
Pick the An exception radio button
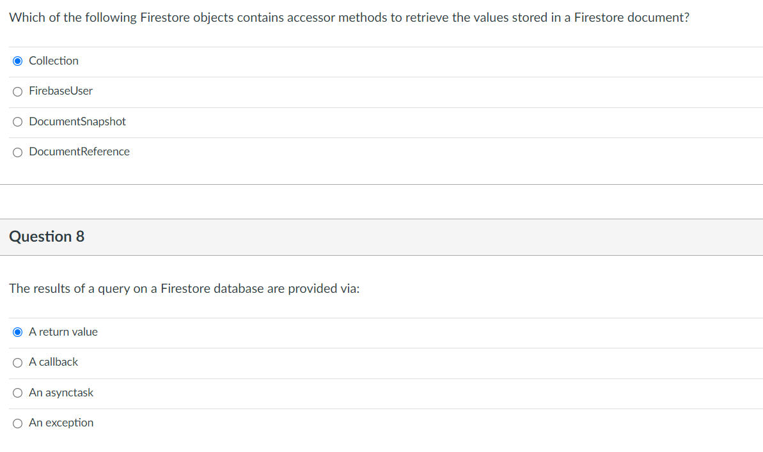17,424
